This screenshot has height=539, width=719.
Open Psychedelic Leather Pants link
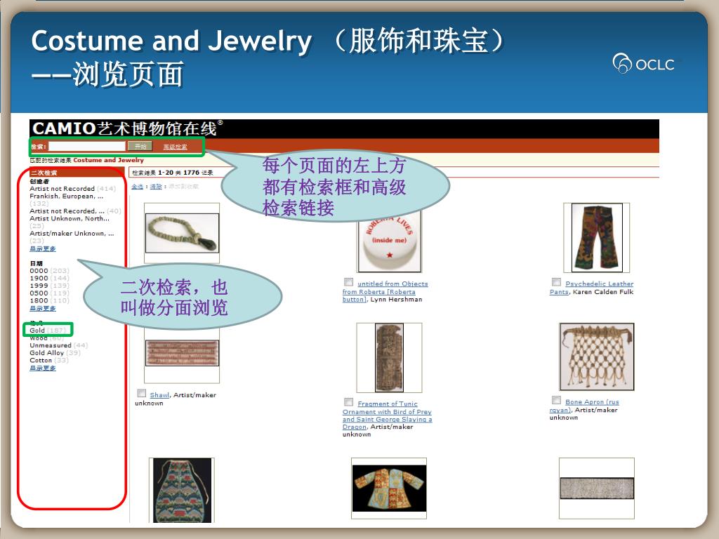[x=591, y=288]
